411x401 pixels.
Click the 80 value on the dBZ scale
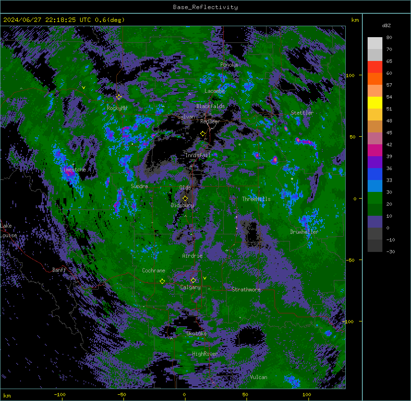(x=389, y=38)
